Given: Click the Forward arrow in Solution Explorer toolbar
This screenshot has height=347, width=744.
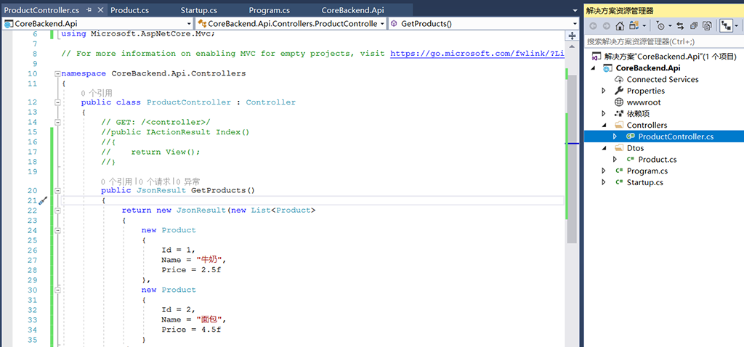Looking at the screenshot, I should click(x=607, y=25).
